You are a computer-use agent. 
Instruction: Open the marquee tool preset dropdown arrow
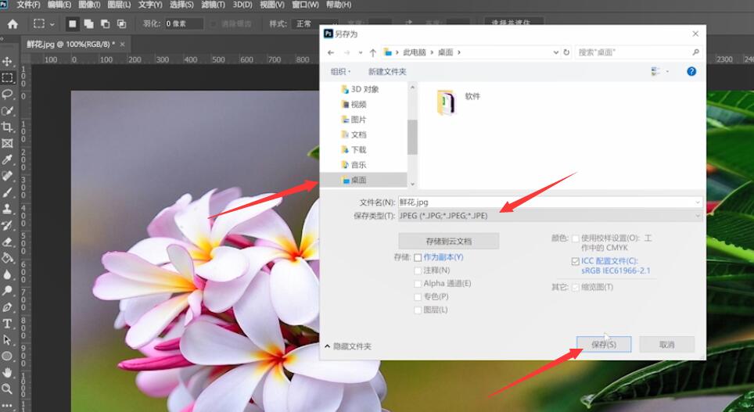point(52,24)
